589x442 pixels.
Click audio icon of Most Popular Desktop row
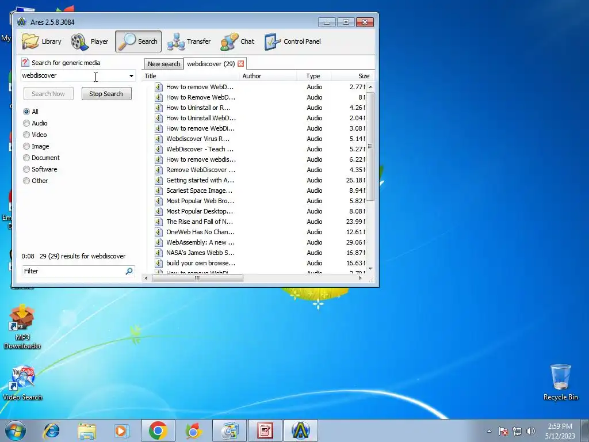pos(159,211)
